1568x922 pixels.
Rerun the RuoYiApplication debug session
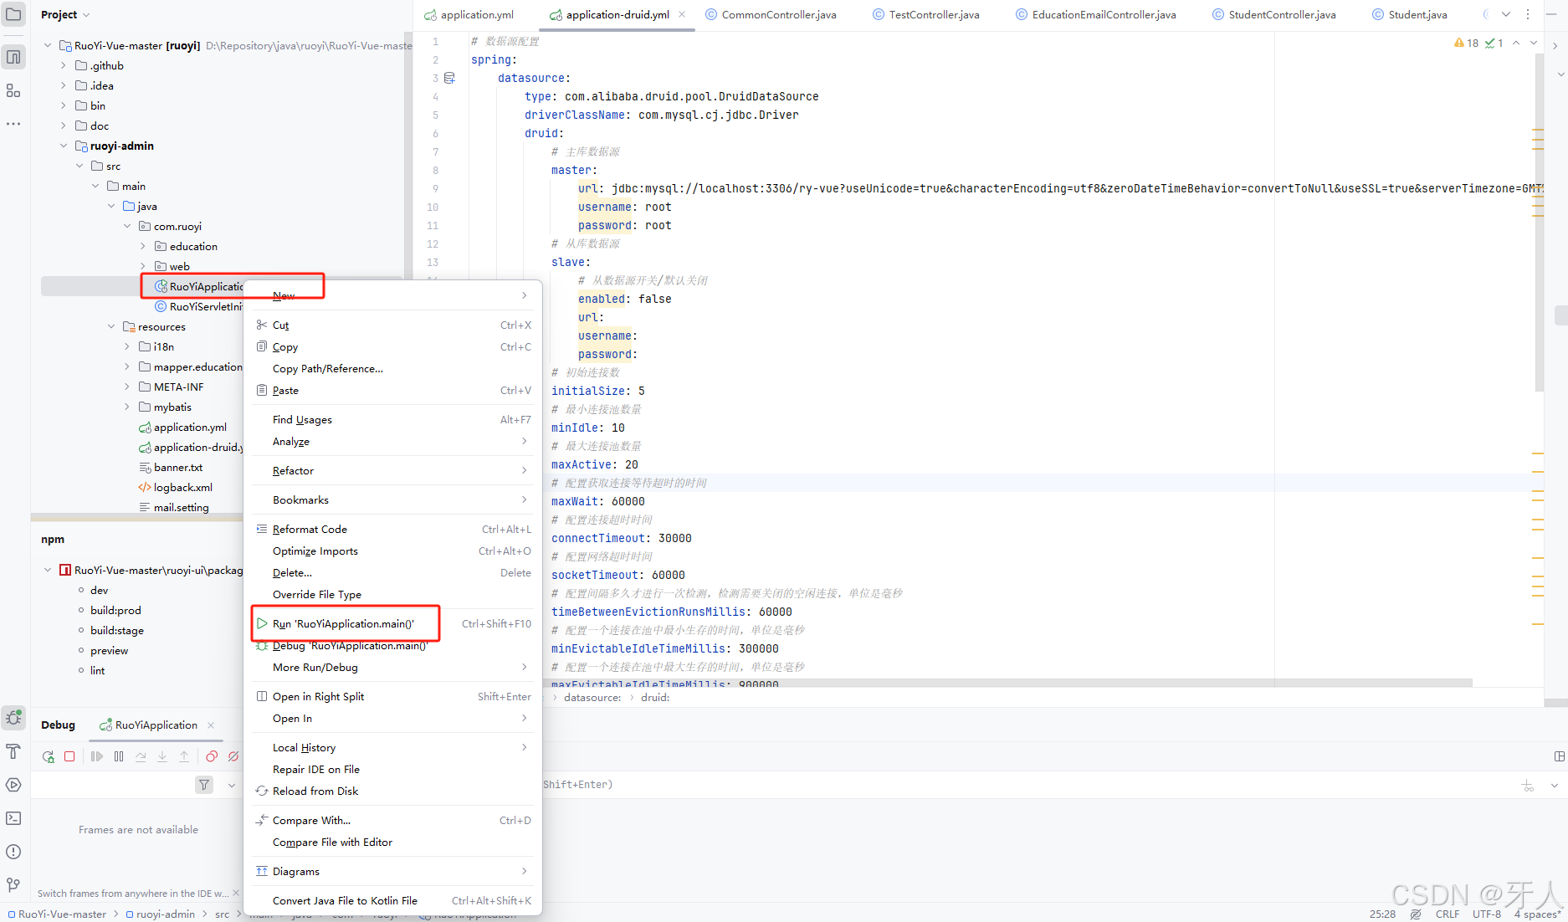(49, 756)
